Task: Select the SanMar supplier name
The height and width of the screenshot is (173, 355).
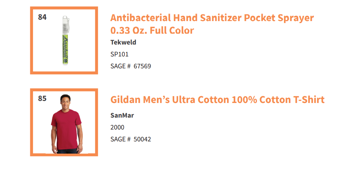Action: 122,116
